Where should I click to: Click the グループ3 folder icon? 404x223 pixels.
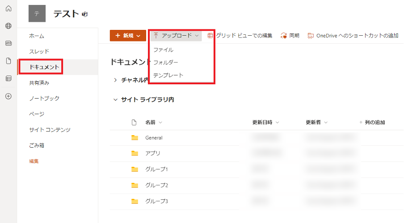click(x=135, y=201)
